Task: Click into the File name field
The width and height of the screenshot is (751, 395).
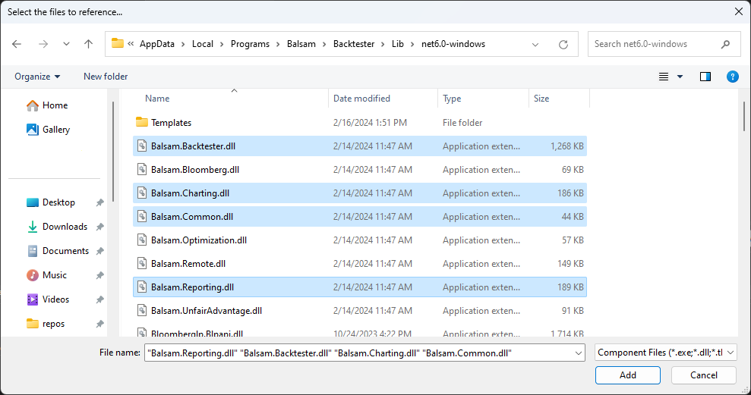Action: click(358, 353)
